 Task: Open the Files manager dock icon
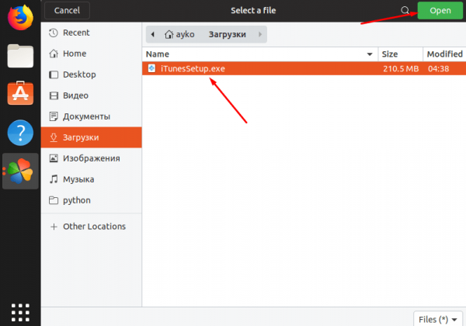(x=20, y=56)
